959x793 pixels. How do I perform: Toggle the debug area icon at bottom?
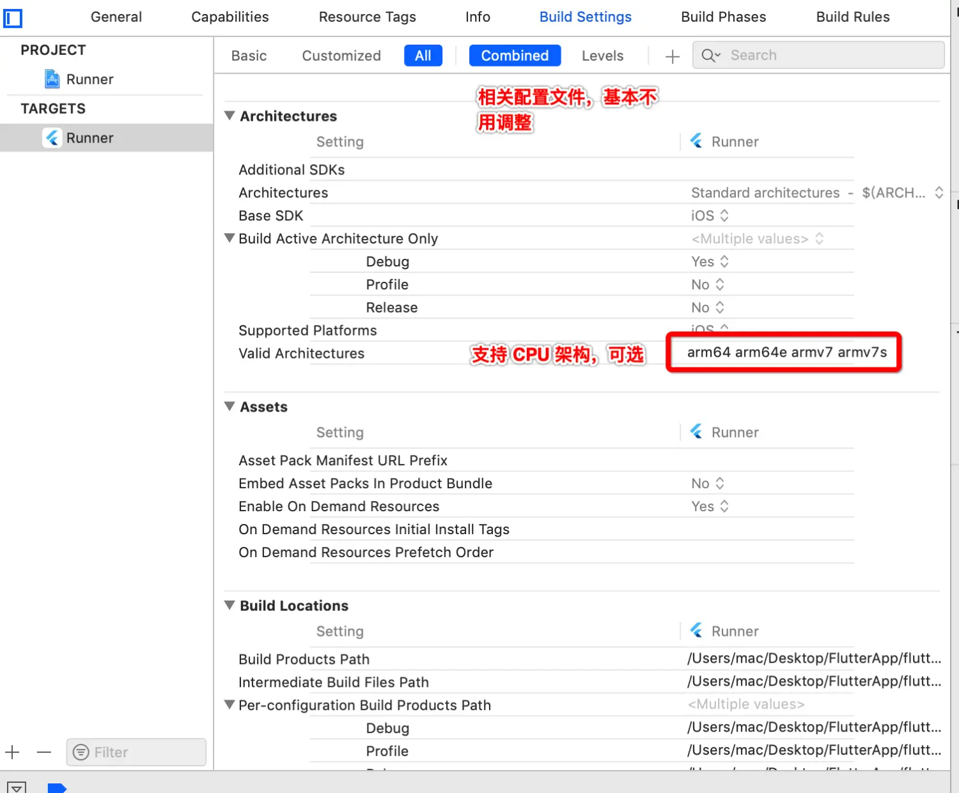(17, 787)
